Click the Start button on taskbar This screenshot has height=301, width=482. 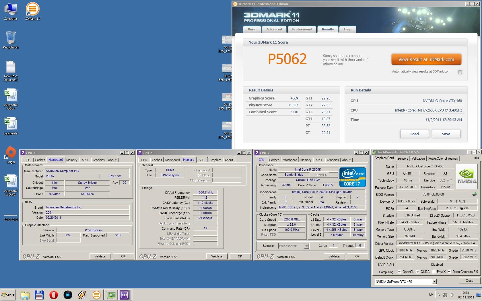(8, 295)
